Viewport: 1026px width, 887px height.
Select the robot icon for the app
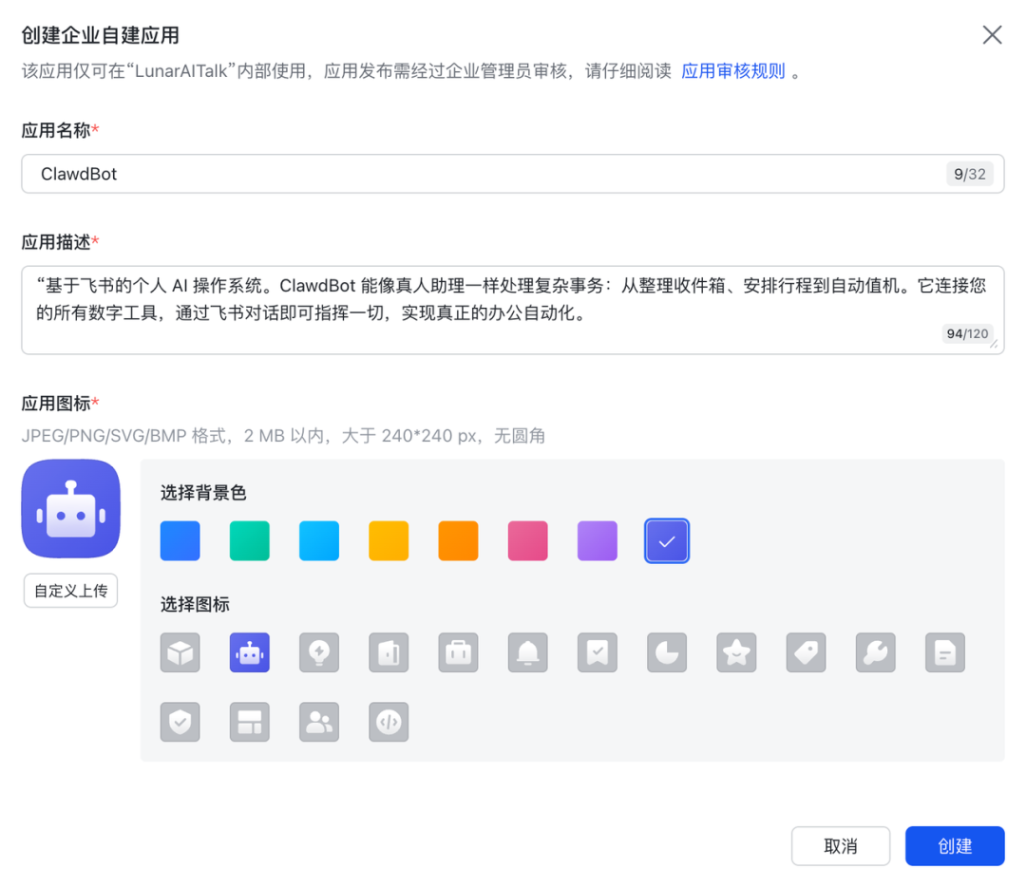point(249,652)
